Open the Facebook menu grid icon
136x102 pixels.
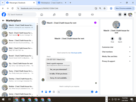[x=120, y=14]
